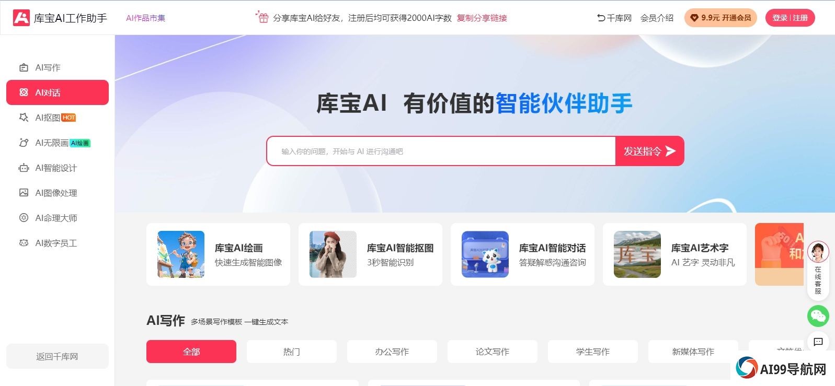Screen dimensions: 835x386
Task: Switch to the 论文写作 tab
Action: pyautogui.click(x=493, y=352)
